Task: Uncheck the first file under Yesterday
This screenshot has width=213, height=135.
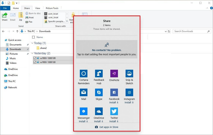Action: [x=35, y=58]
